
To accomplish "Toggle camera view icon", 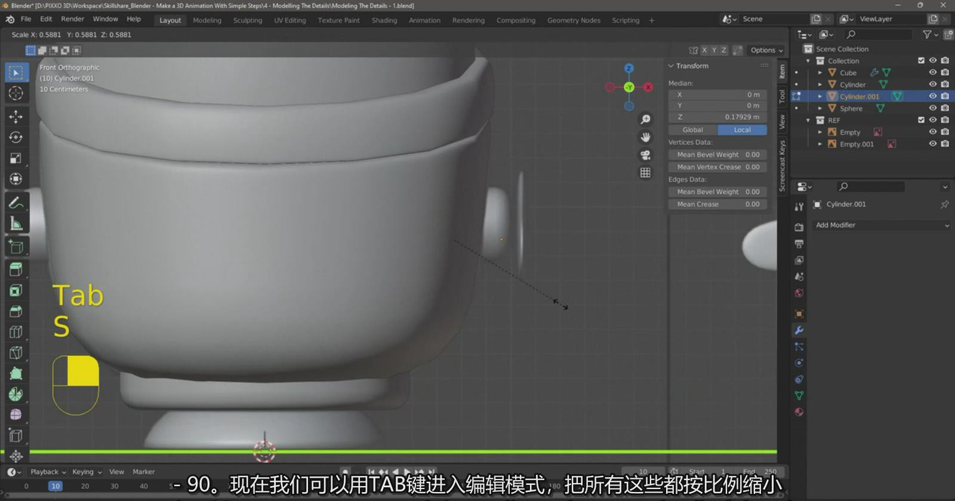I will click(645, 155).
